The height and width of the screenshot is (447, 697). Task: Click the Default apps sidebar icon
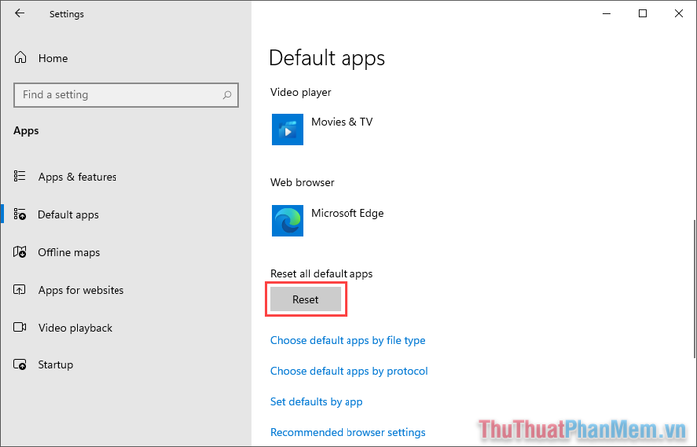[x=20, y=214]
